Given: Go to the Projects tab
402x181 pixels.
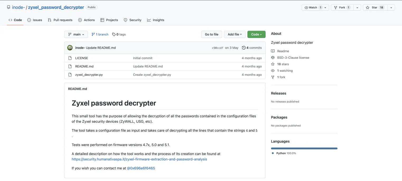Looking at the screenshot, I should click(x=109, y=20).
